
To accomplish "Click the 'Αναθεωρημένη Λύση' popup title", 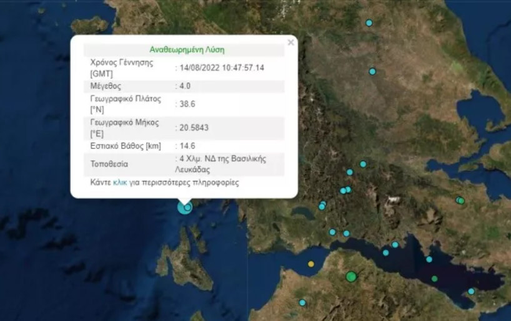I will 187,49.
